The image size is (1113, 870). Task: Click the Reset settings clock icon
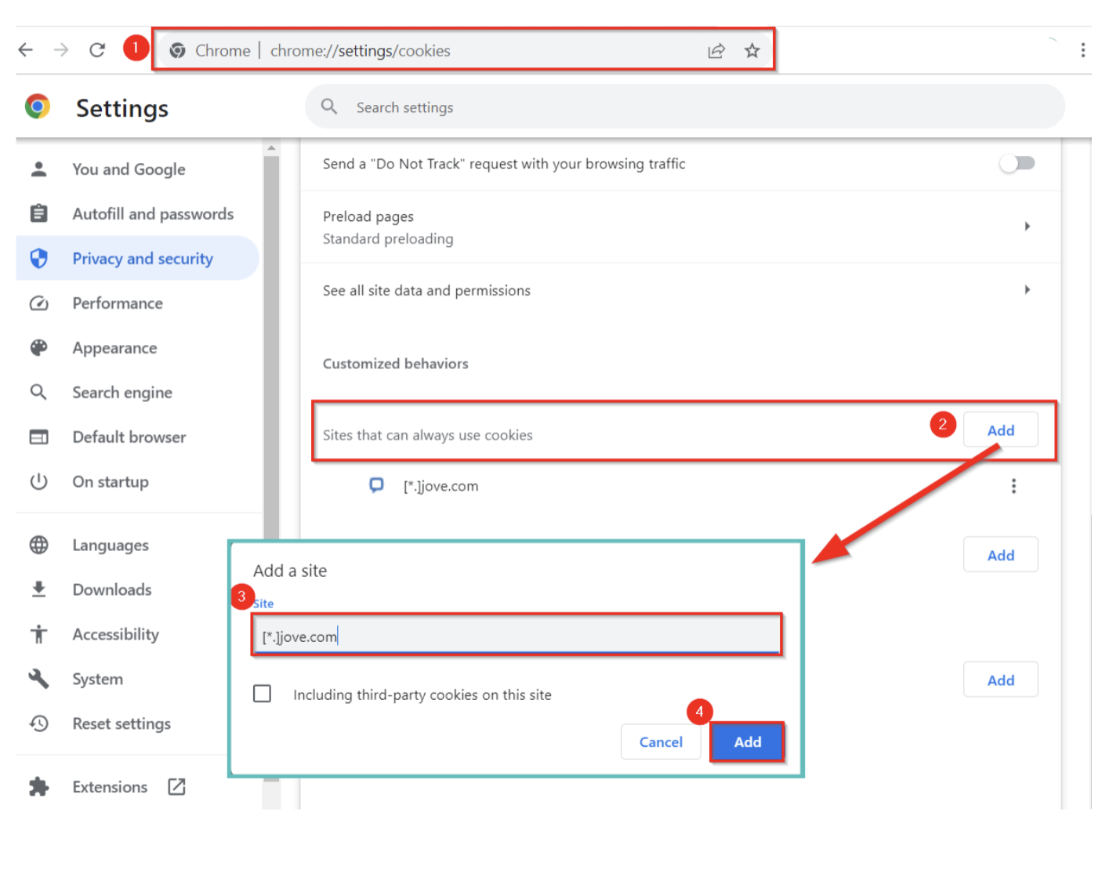click(38, 723)
